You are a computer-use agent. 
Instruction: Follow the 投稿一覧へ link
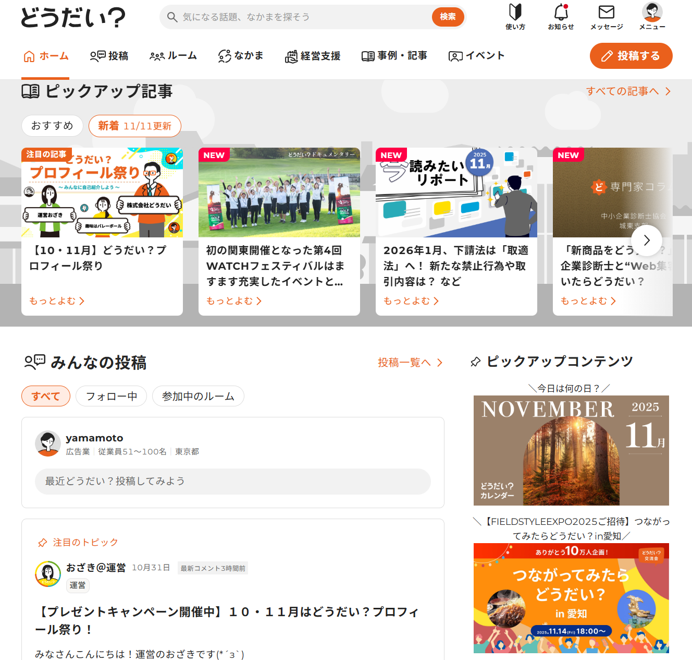coord(410,363)
